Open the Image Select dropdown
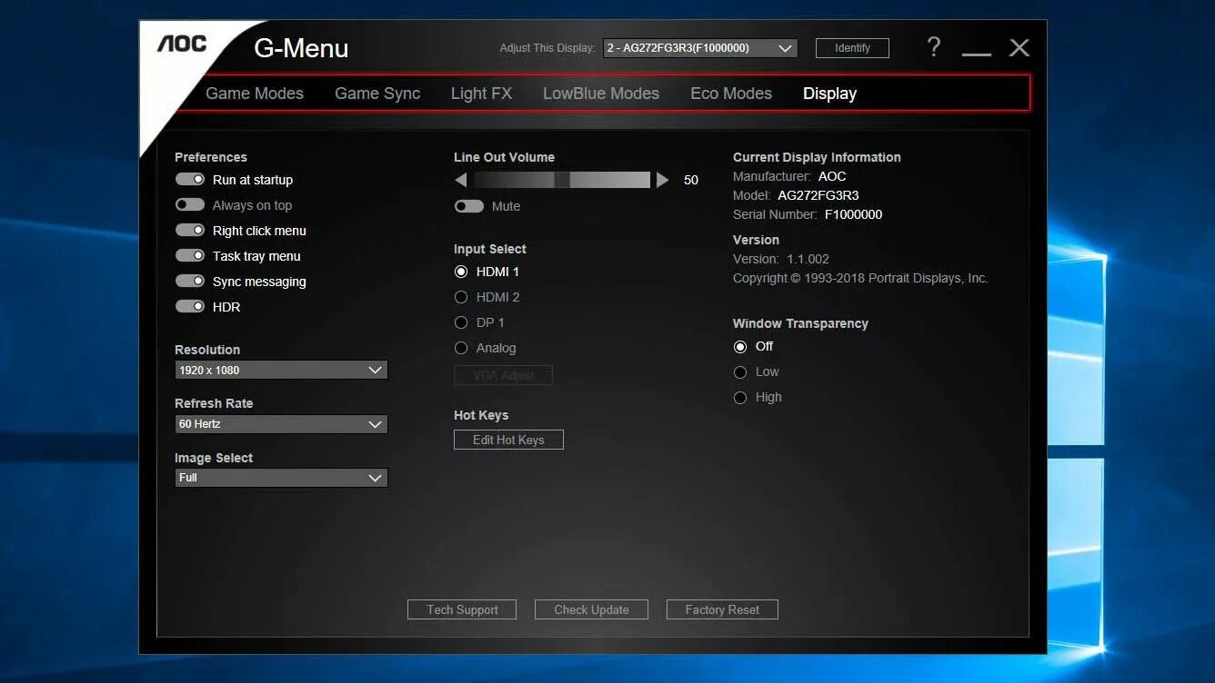 point(281,478)
